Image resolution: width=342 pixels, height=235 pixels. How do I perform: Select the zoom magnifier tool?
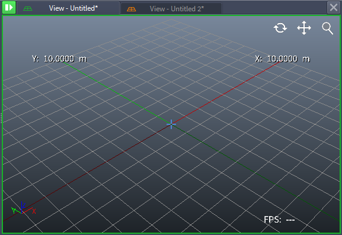(327, 28)
